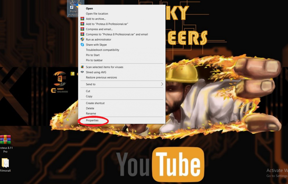
Task: Open the Send to menu entry
Action: [122, 84]
